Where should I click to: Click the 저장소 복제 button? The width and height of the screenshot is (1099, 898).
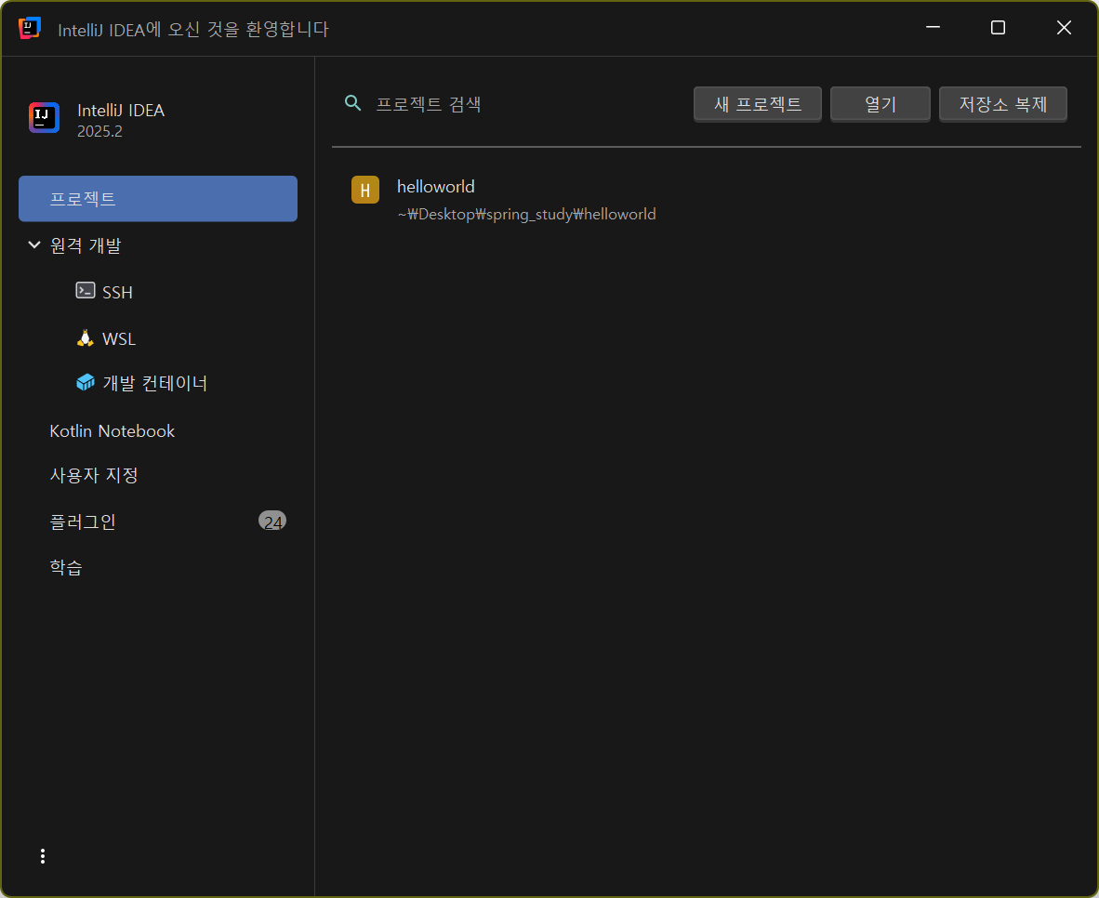[1003, 104]
